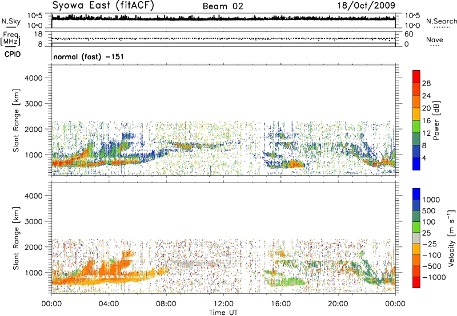Click the '60' Nave axis value
The width and height of the screenshot is (457, 316).
(408, 34)
